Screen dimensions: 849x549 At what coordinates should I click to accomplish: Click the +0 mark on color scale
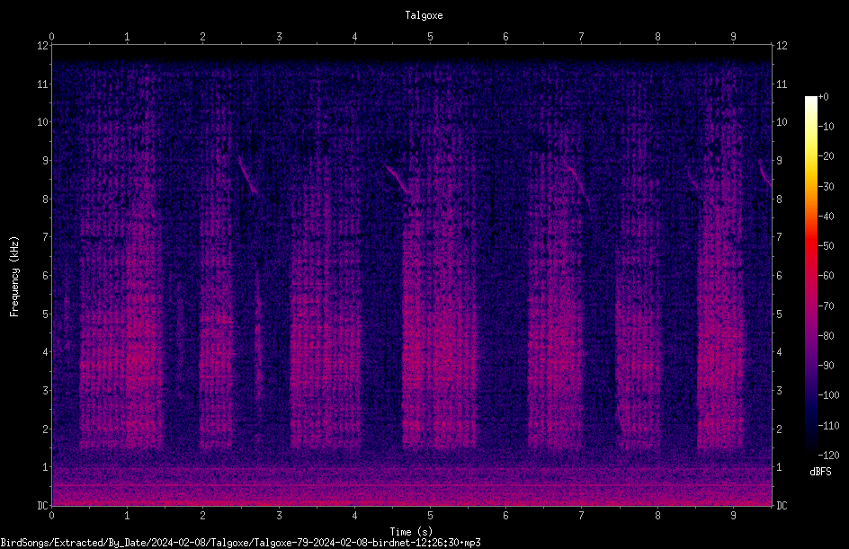point(824,97)
